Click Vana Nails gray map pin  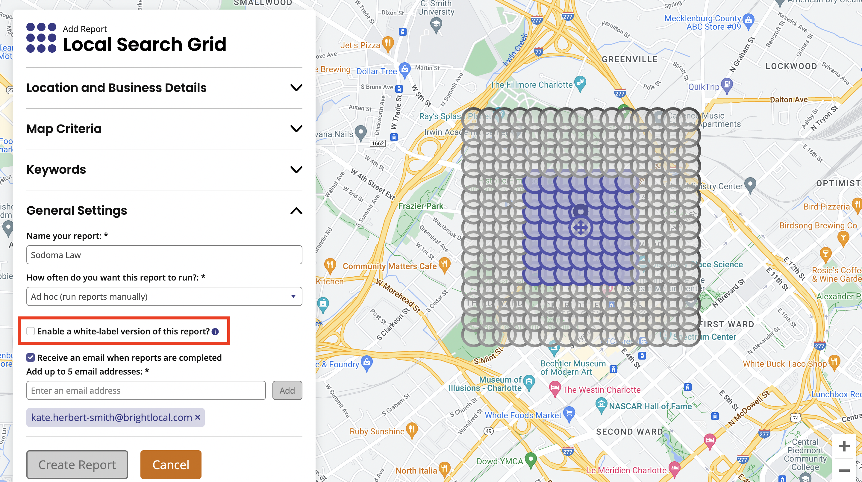click(360, 133)
